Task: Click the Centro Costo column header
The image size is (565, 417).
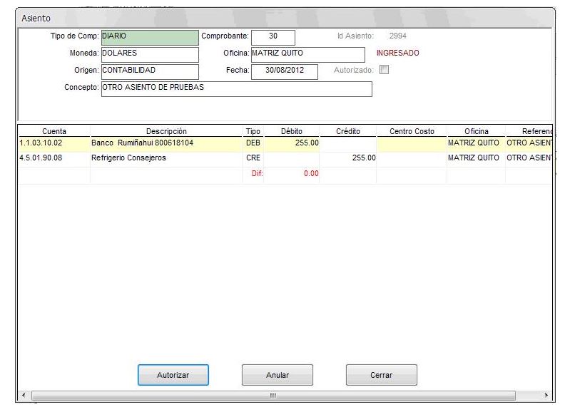Action: point(412,131)
